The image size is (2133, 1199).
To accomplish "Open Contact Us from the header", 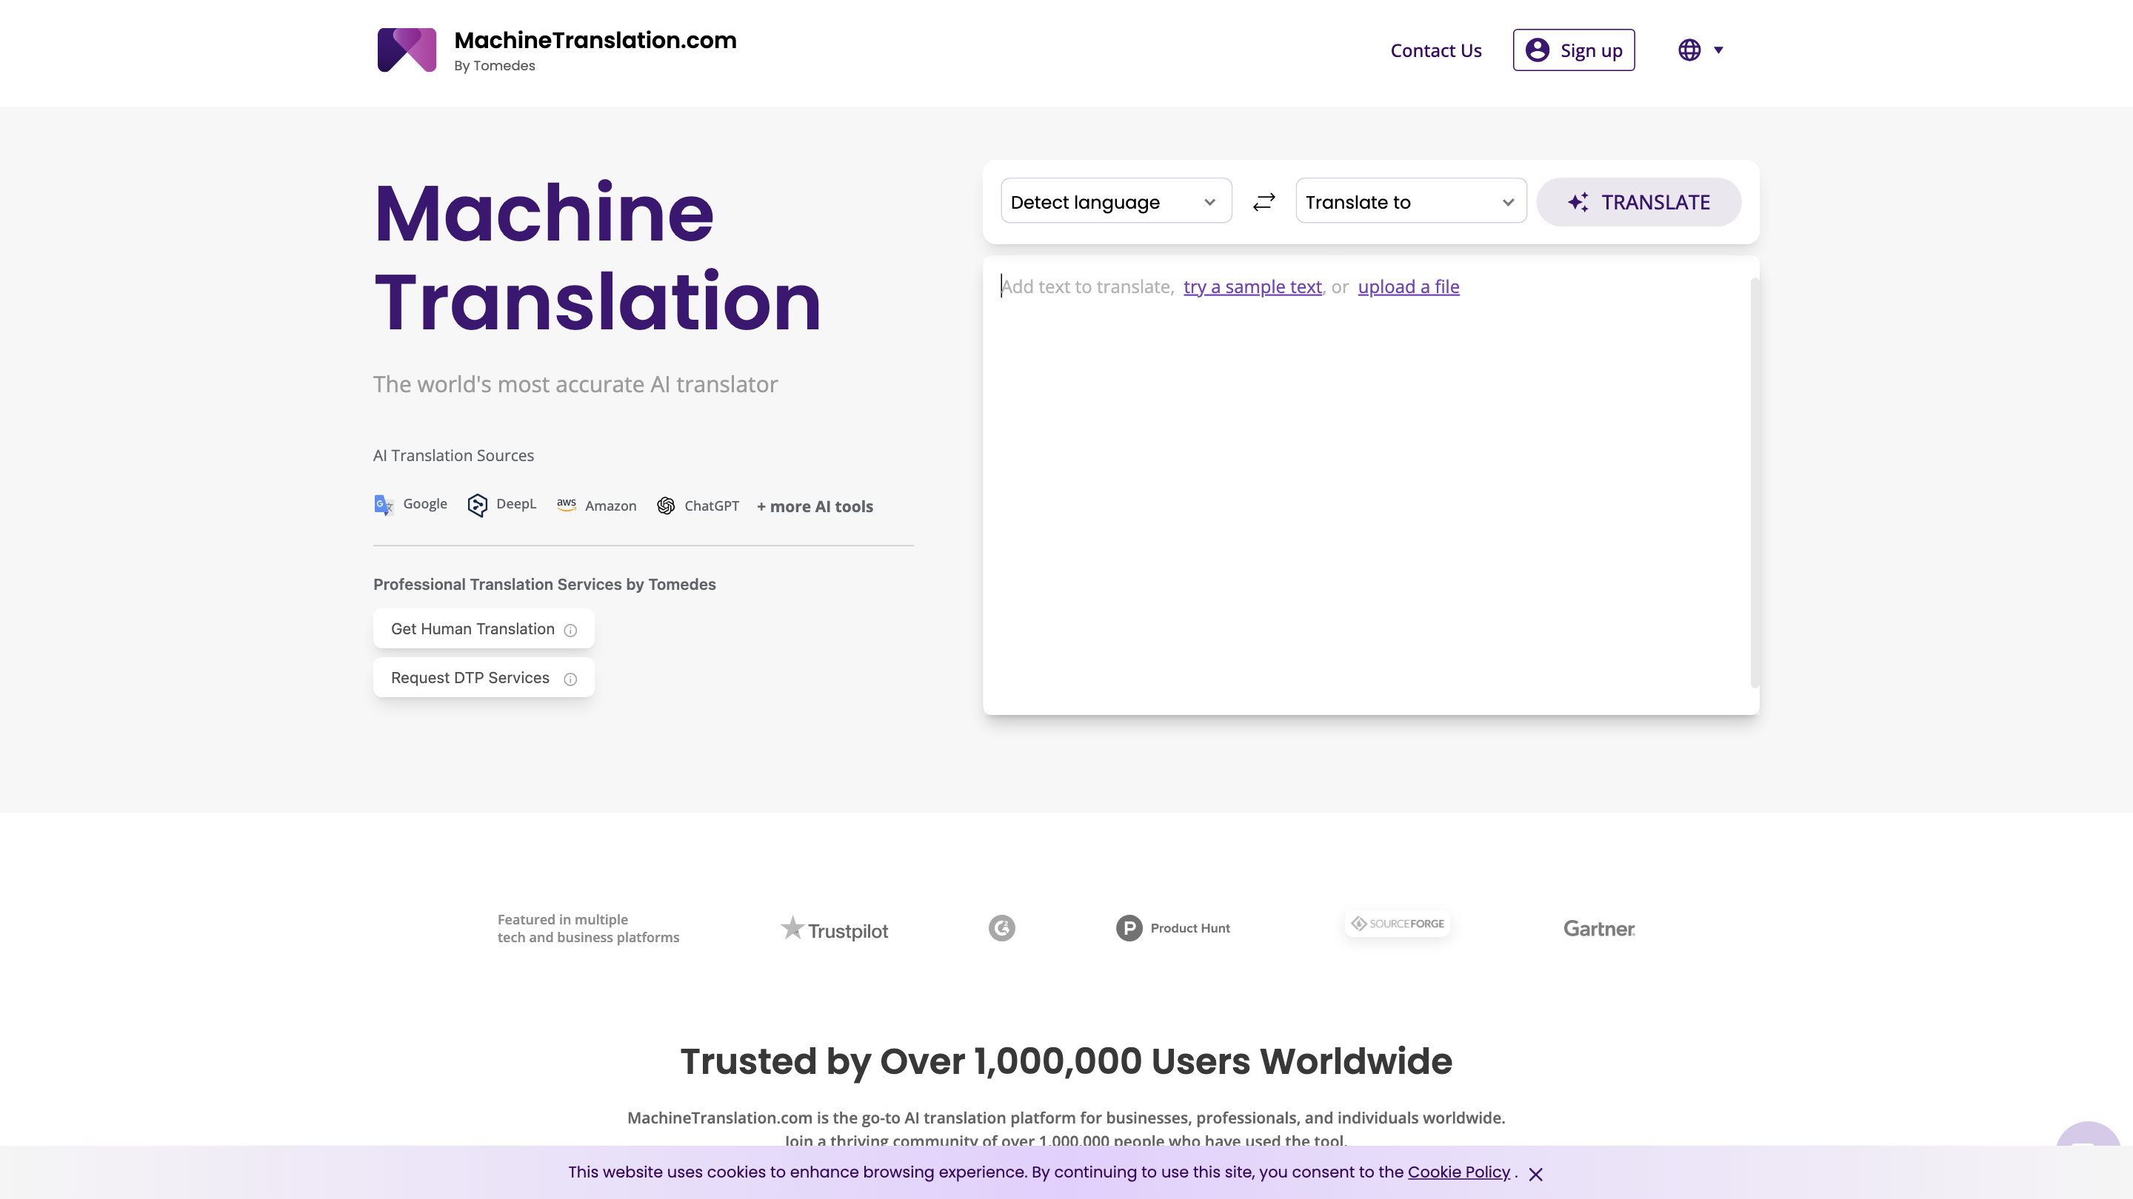I will [1436, 50].
